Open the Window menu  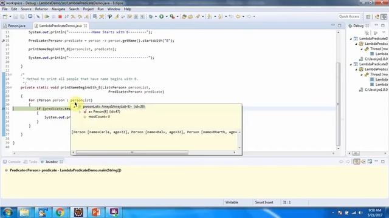(114, 9)
